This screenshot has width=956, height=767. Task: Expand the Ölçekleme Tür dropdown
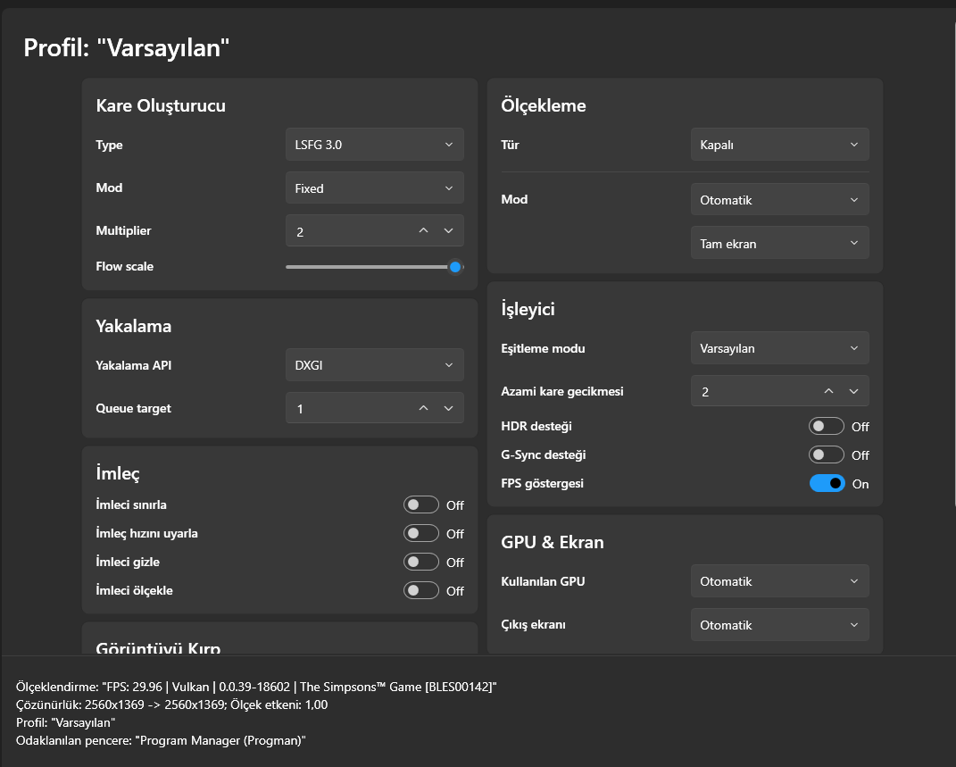coord(779,145)
